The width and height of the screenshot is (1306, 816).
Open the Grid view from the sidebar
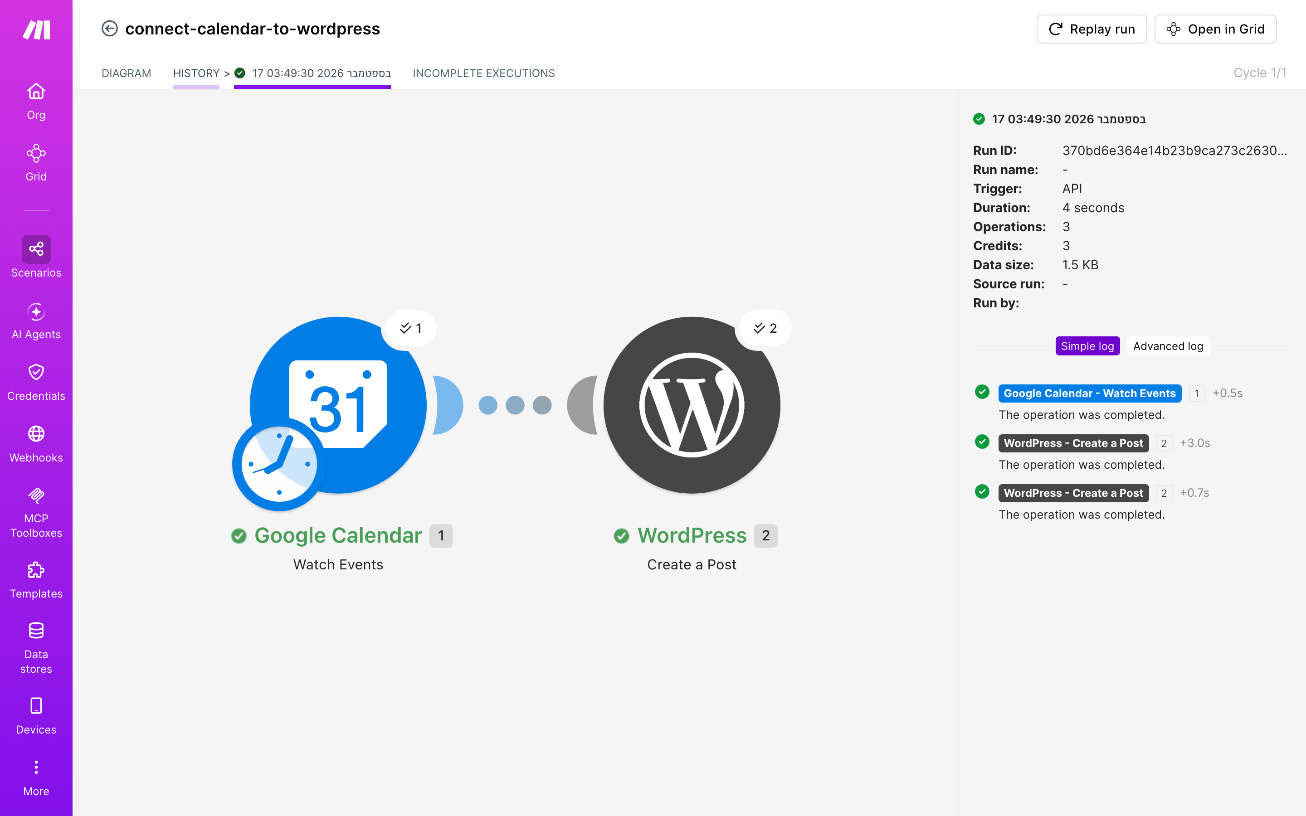click(x=36, y=163)
